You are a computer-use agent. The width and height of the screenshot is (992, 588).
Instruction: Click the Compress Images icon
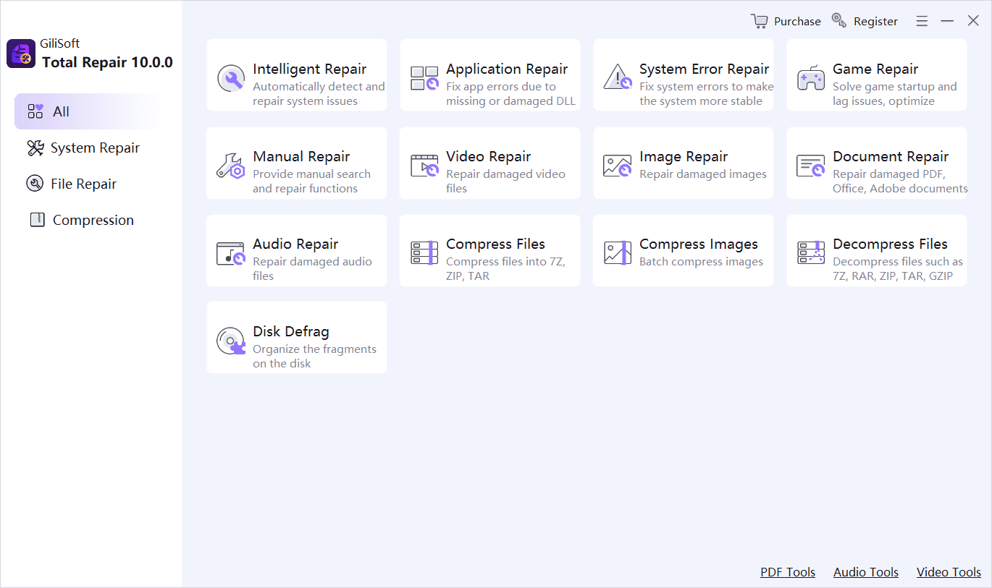(618, 253)
